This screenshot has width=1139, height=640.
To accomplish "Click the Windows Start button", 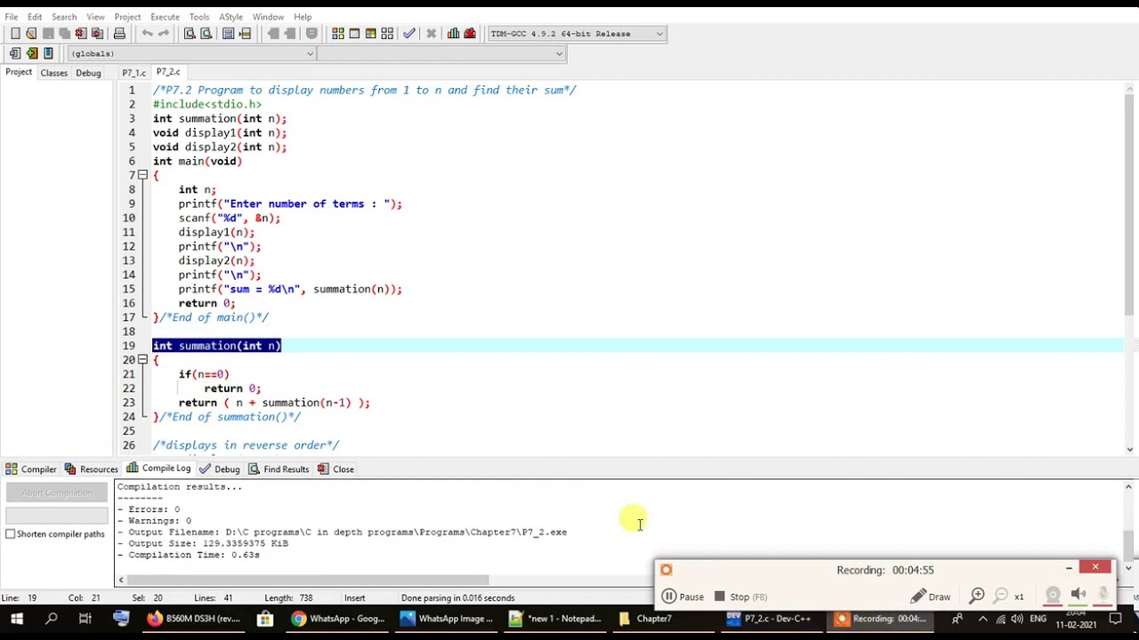I will coord(17,619).
